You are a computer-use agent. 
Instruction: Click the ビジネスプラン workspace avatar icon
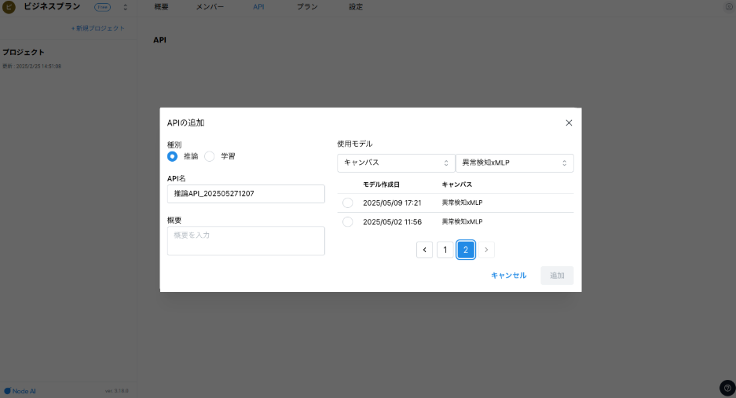coord(9,7)
